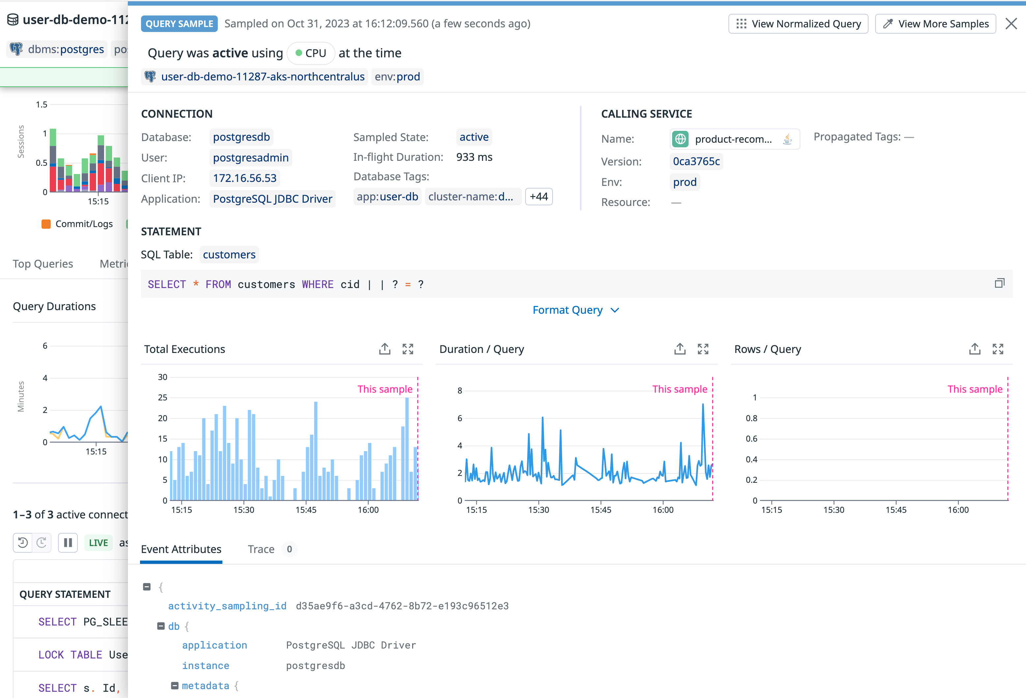This screenshot has height=698, width=1026.
Task: Click export icon on Rows / Query chart
Action: 974,349
